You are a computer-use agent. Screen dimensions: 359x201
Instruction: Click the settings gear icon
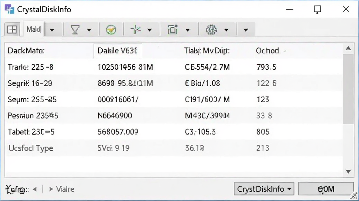211,30
